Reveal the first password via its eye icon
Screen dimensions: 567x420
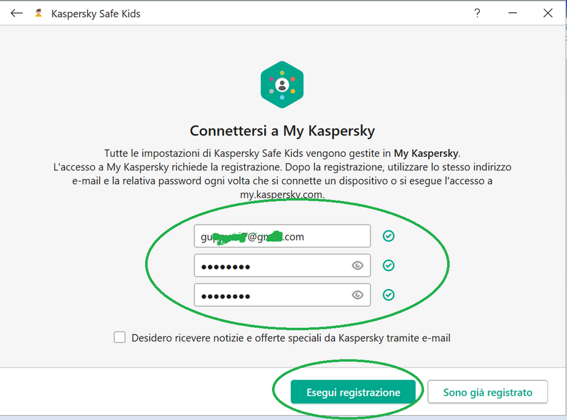[x=357, y=266]
